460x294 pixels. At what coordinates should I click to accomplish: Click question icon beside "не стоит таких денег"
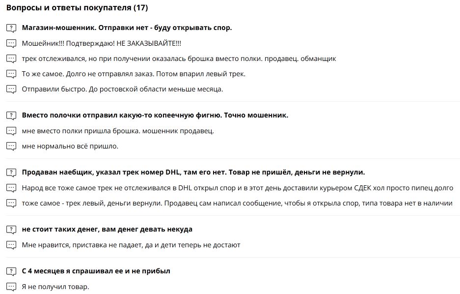11,230
